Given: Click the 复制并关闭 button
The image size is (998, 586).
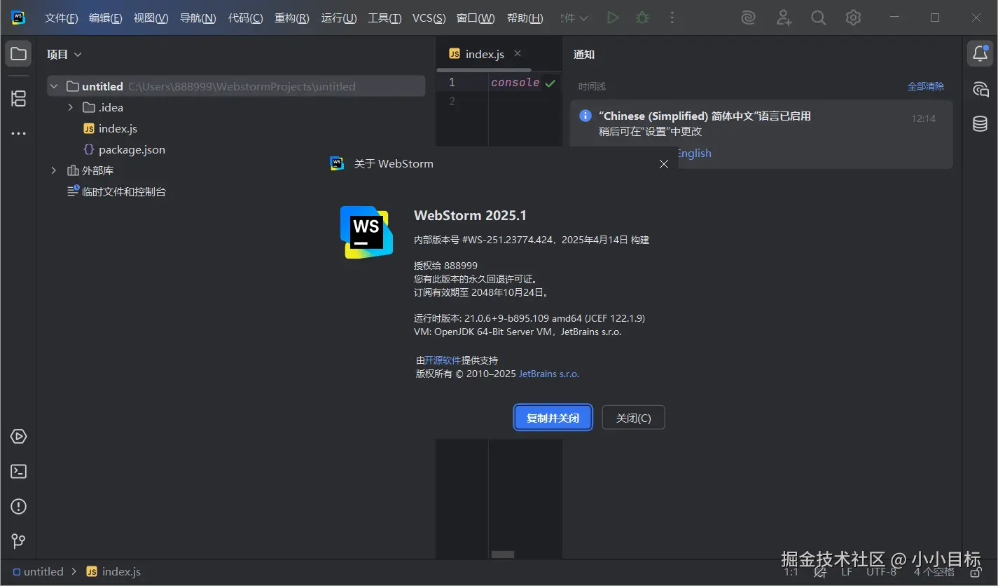Looking at the screenshot, I should coord(553,418).
